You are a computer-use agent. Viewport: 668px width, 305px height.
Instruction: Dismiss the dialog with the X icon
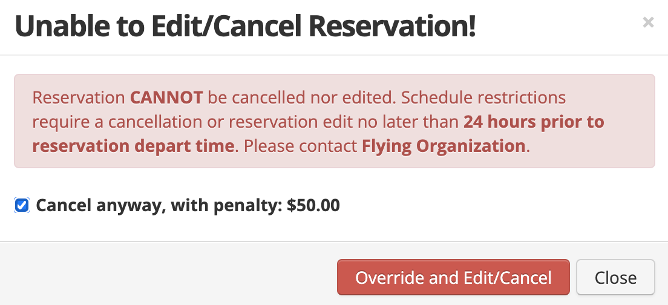648,22
